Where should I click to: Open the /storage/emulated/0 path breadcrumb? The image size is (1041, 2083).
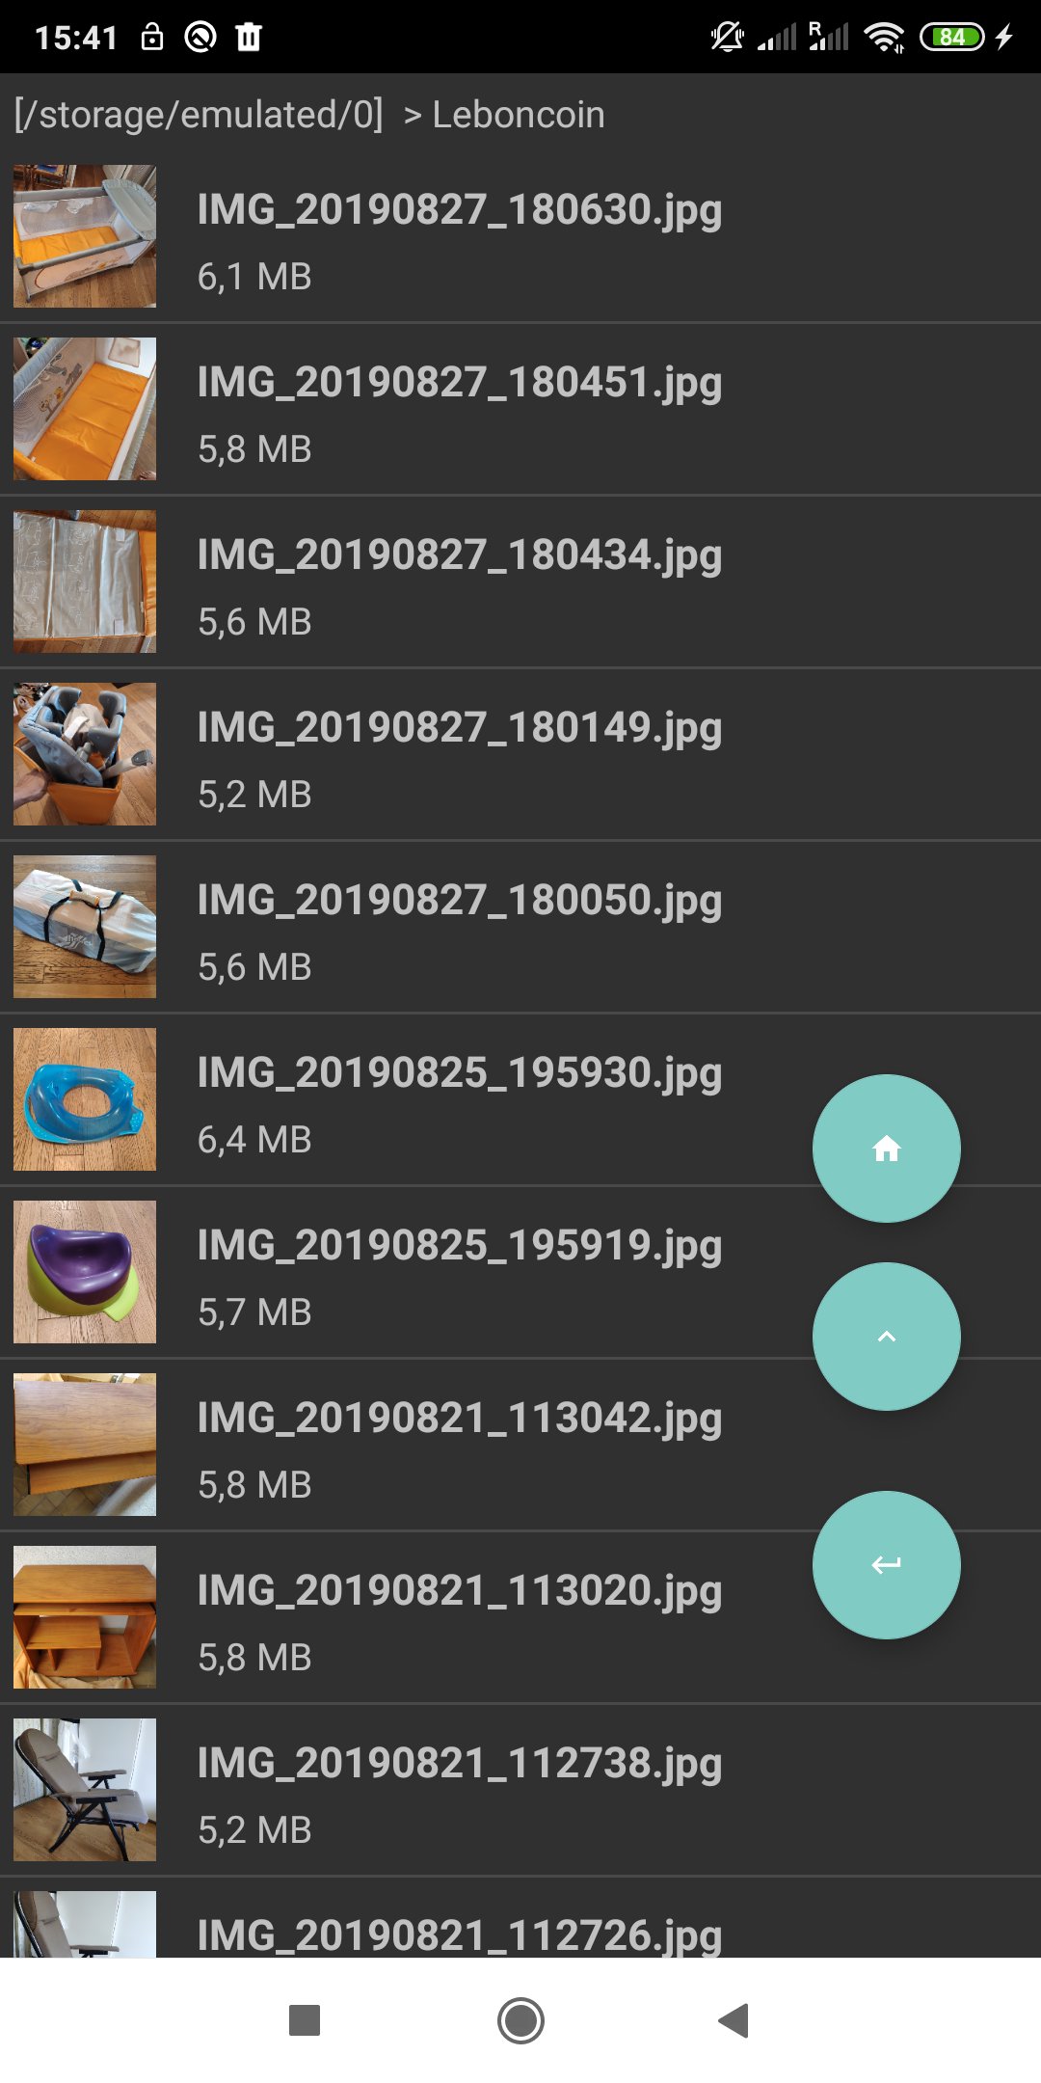[x=200, y=115]
